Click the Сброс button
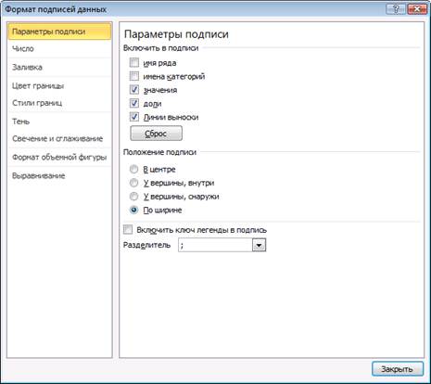 pyautogui.click(x=156, y=134)
